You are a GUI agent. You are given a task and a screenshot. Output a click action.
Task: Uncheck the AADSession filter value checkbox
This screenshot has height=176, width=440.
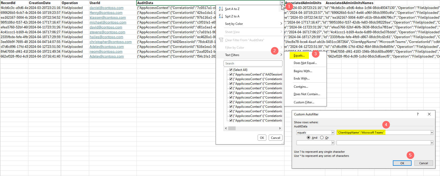coord(231,74)
